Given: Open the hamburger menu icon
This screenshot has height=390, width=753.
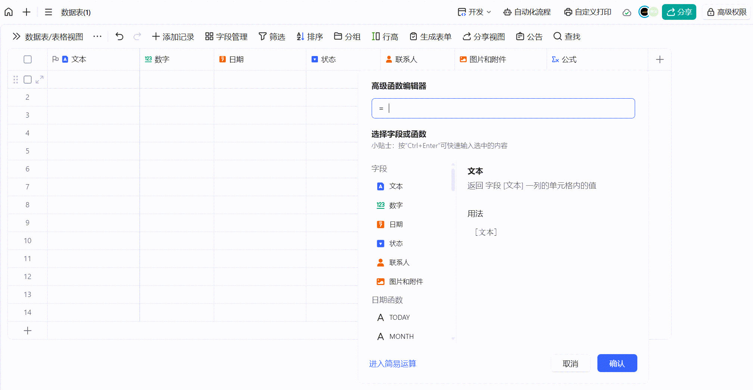Looking at the screenshot, I should click(x=49, y=12).
